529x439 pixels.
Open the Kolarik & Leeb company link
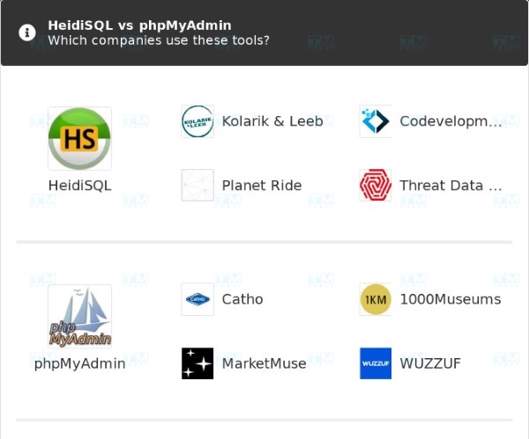(272, 121)
